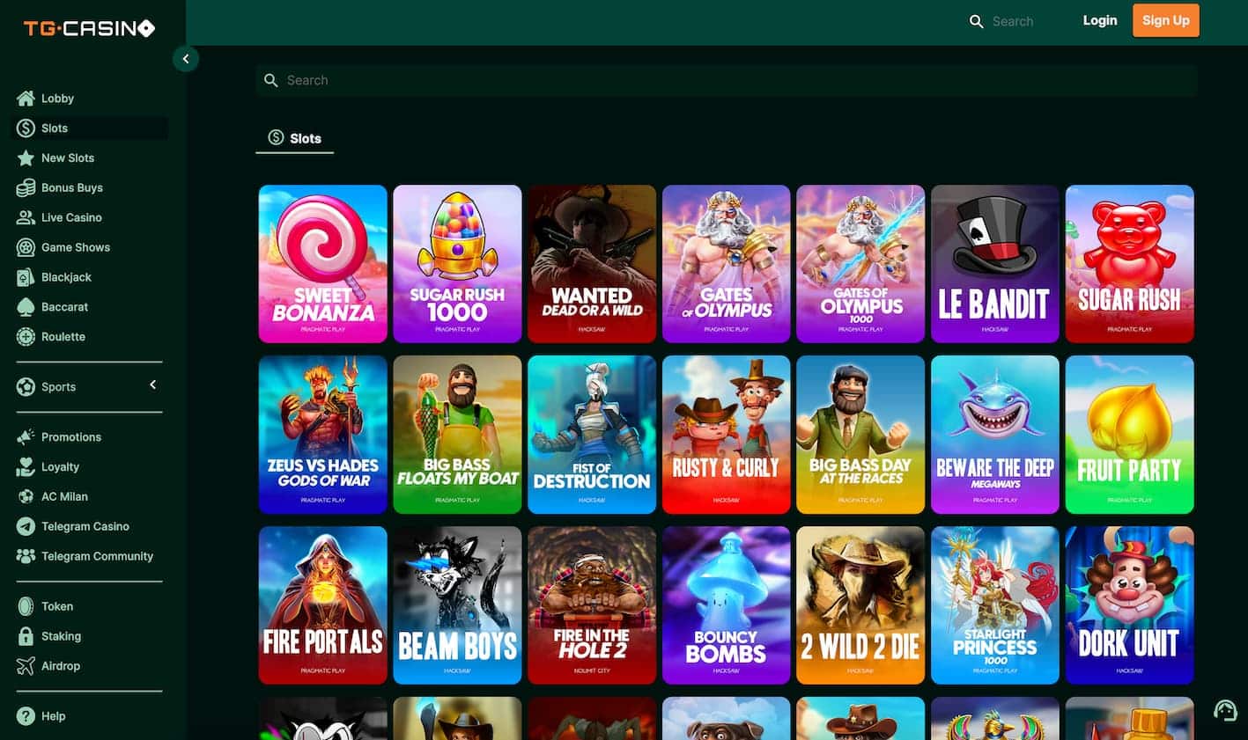Viewport: 1248px width, 740px height.
Task: Open the Help page link
Action: coord(53,716)
